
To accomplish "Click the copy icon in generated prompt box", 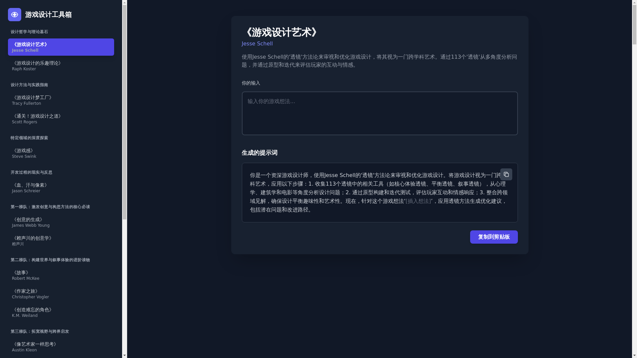I will coord(506,174).
